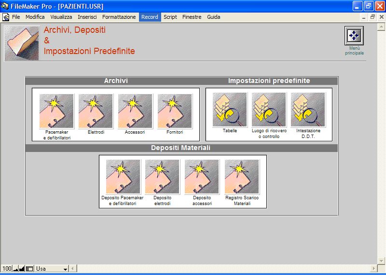386x275 pixels.
Task: Go to Menù principale button
Action: pyautogui.click(x=354, y=36)
